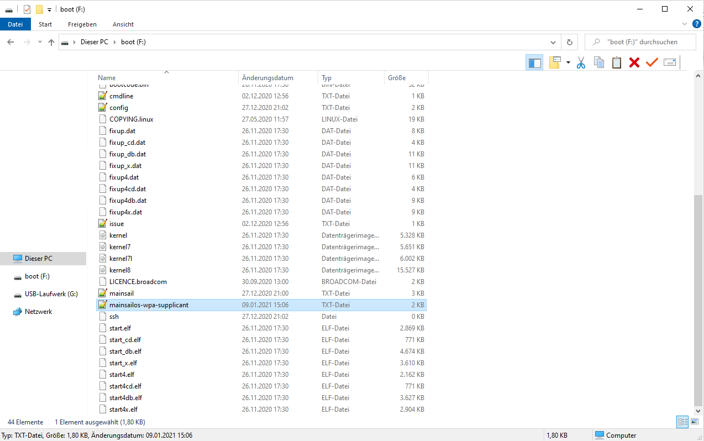Image resolution: width=704 pixels, height=441 pixels.
Task: Go forward with the right arrow
Action: coord(27,42)
